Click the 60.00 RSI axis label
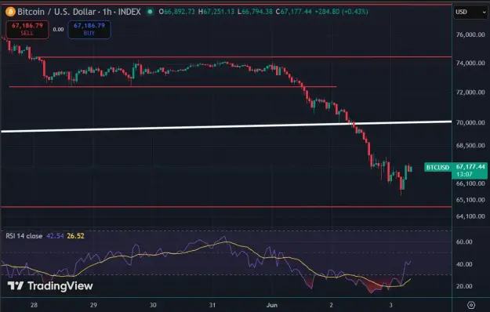The image size is (490, 312). pos(464,241)
